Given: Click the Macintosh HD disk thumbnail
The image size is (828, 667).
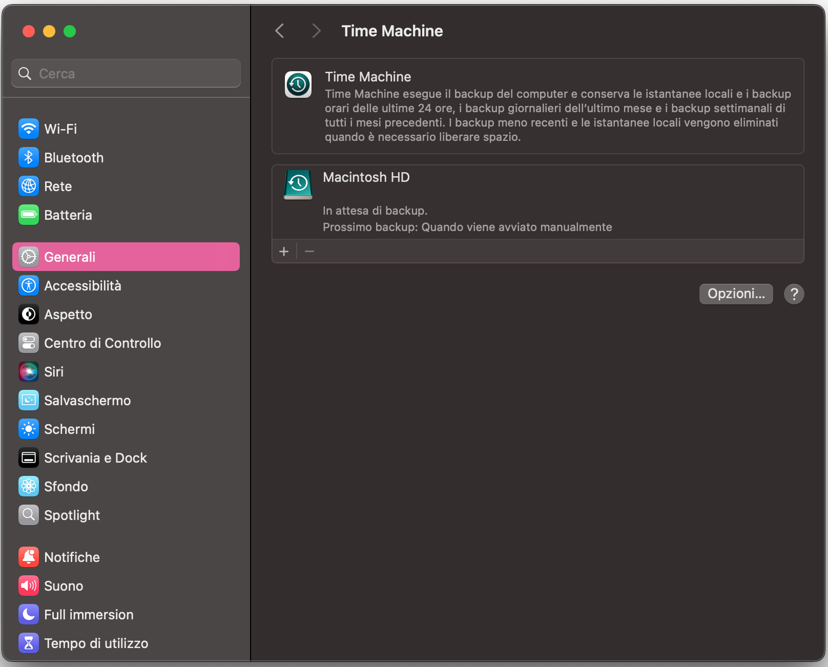Looking at the screenshot, I should coord(298,185).
